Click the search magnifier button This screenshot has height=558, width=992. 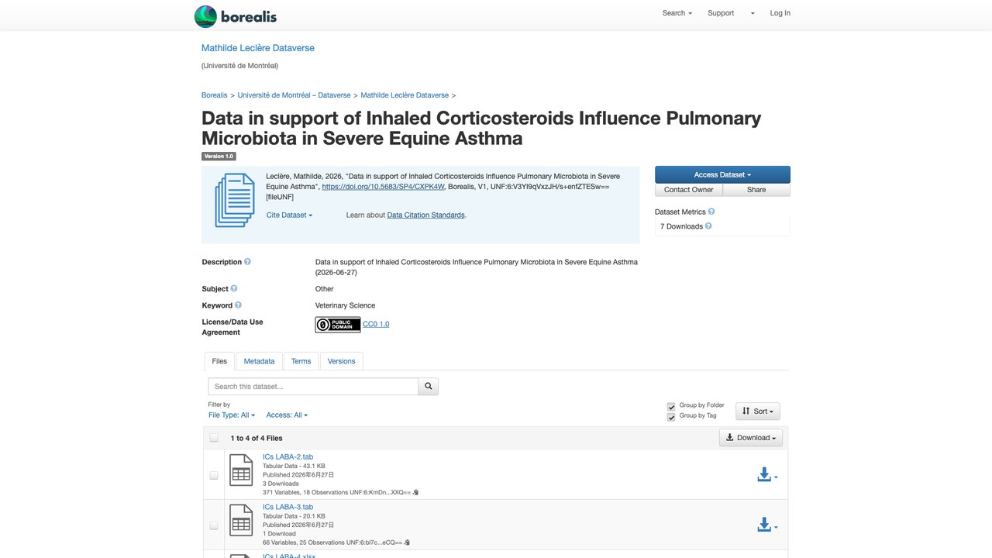tap(429, 386)
